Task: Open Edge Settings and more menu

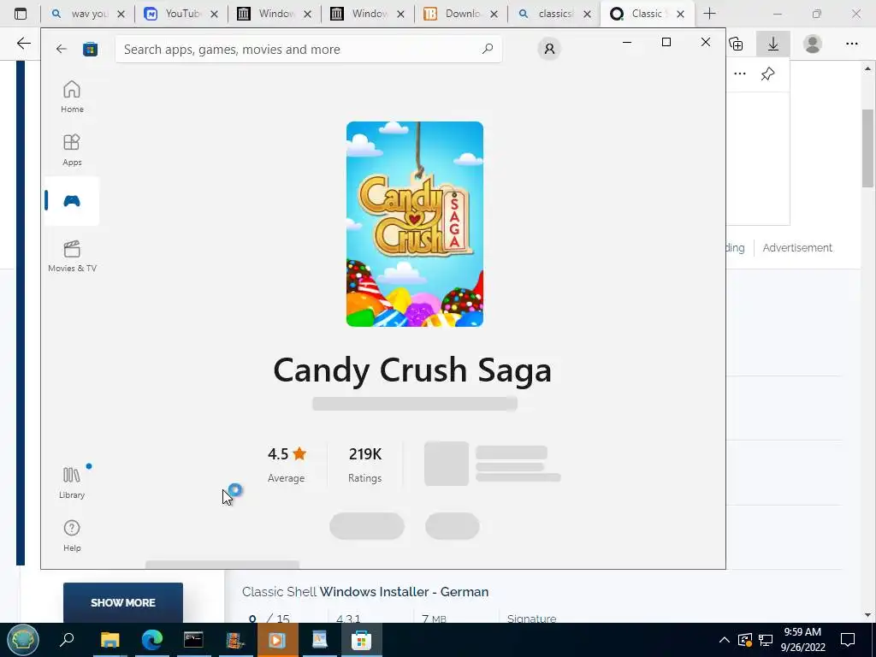Action: (852, 44)
